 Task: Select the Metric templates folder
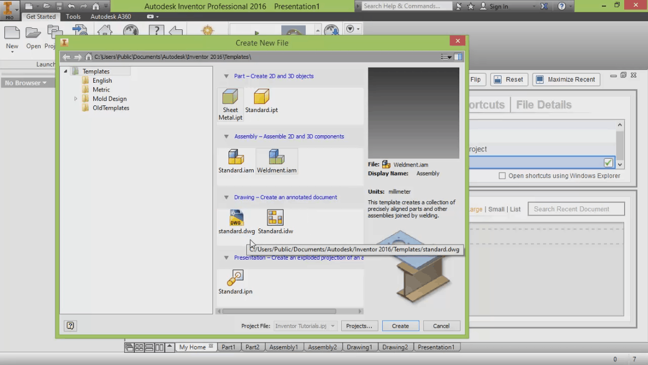[x=101, y=90]
